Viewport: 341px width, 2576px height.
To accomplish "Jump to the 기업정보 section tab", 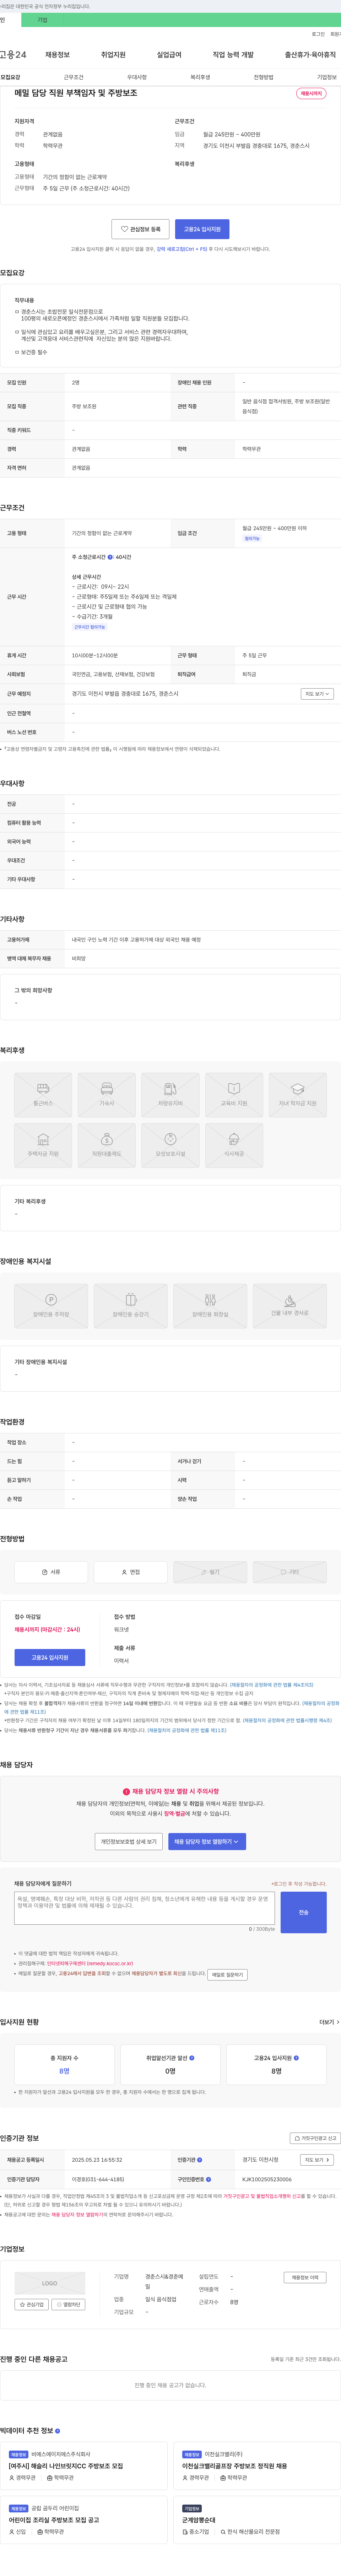I will 327,77.
